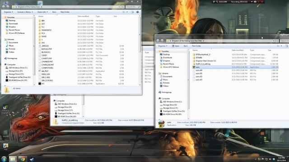Open address bar dropdown in Raw Files window
Screen dimensions: 289x162
274,41
